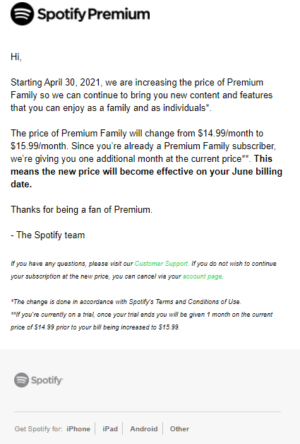Open the green account page link
Screen dimensions: 300x444
203,276
